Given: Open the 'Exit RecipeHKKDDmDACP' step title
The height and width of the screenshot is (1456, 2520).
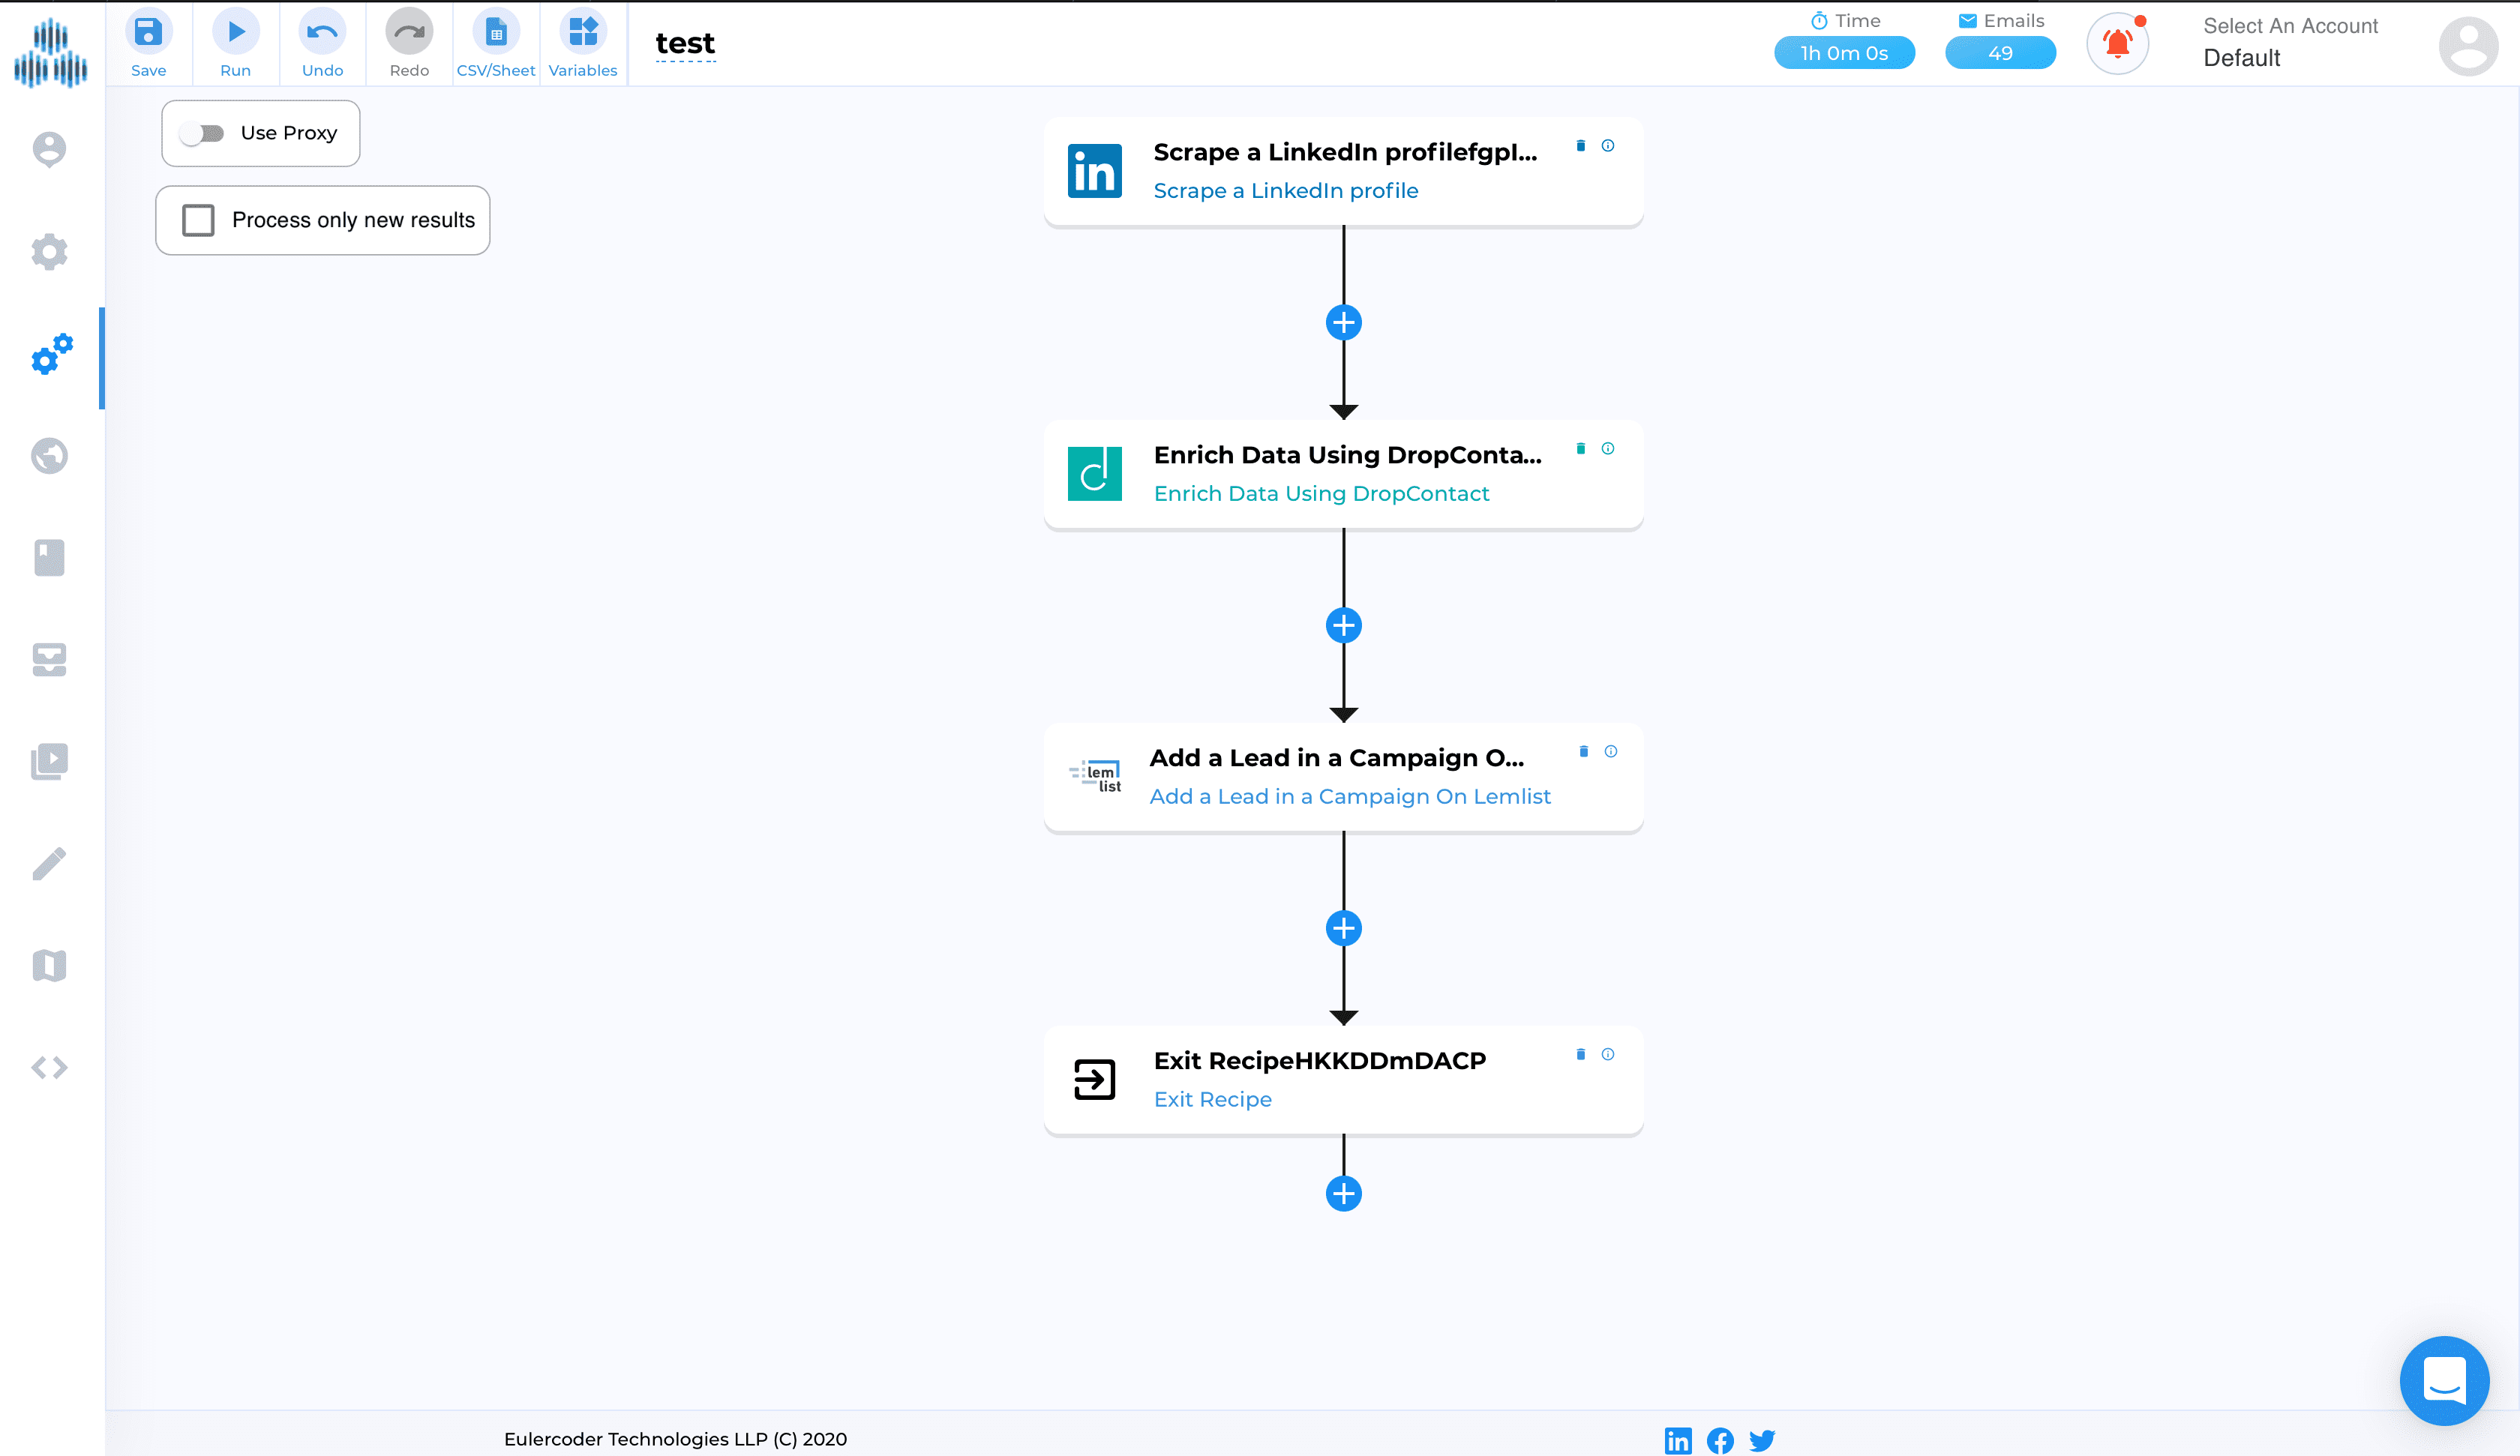Looking at the screenshot, I should [1320, 1061].
